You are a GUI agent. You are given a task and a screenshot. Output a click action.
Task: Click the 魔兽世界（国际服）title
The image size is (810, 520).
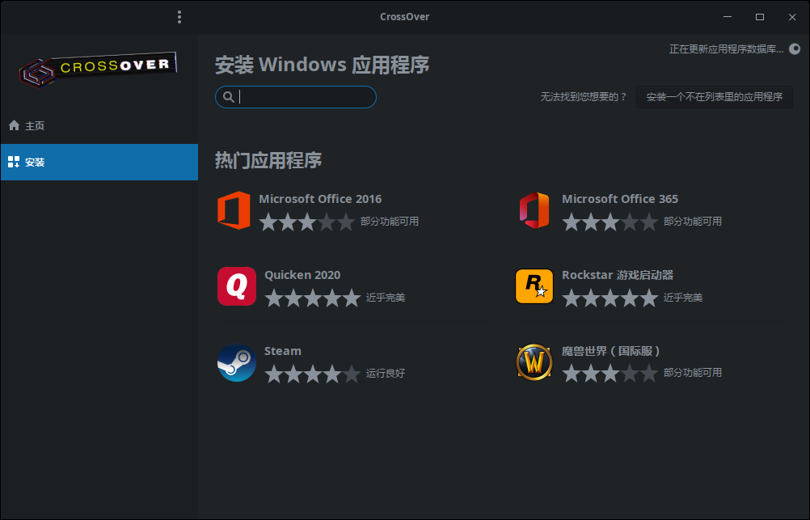(614, 351)
